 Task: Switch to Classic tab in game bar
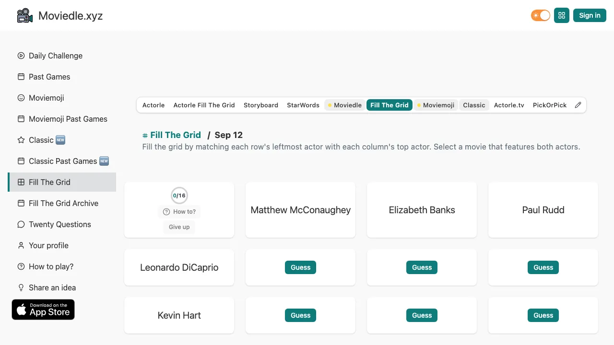pyautogui.click(x=474, y=105)
